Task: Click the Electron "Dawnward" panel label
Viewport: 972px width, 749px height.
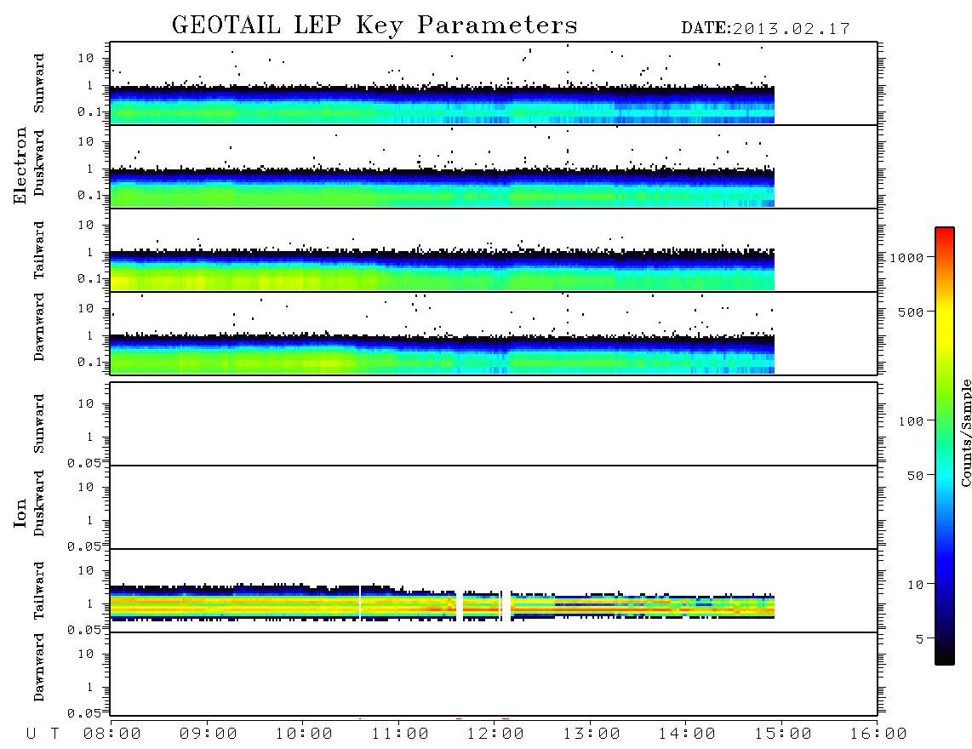Action: coord(39,327)
